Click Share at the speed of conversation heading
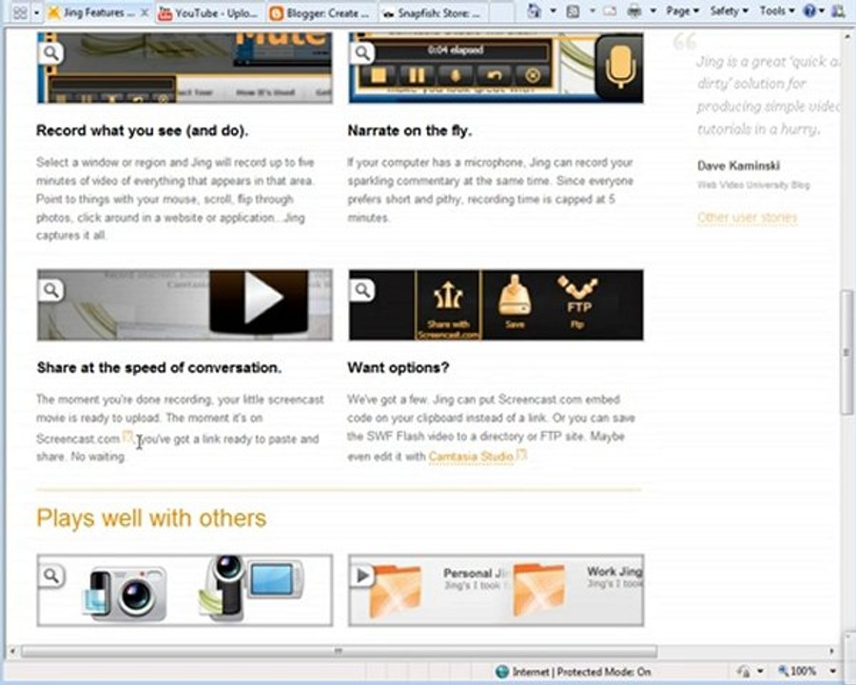This screenshot has width=856, height=685. [159, 367]
